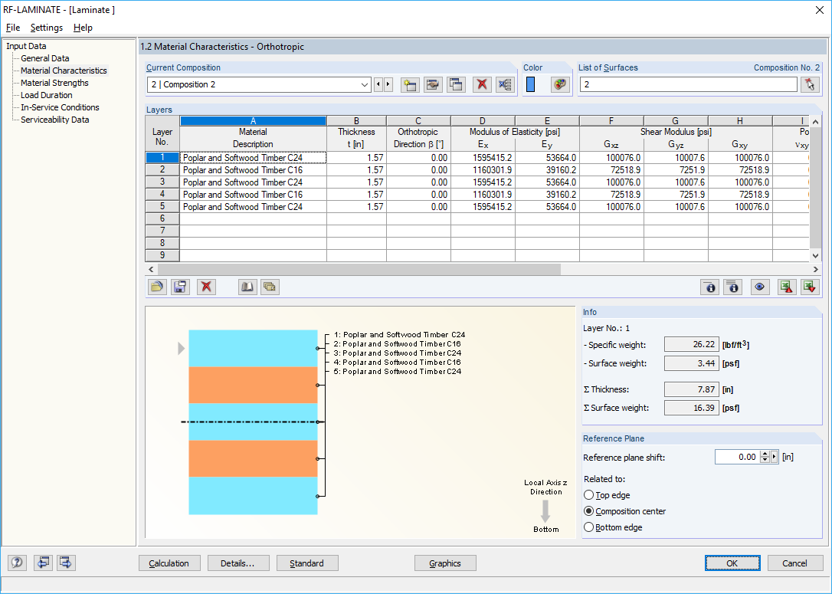Image resolution: width=832 pixels, height=594 pixels.
Task: Click the Specific weight value 26.22
Action: (x=692, y=344)
